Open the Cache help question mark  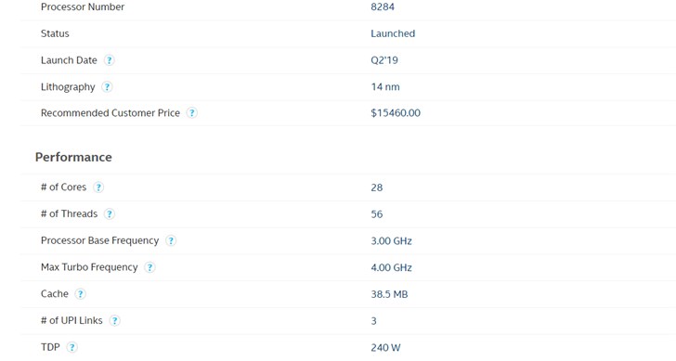(x=80, y=294)
